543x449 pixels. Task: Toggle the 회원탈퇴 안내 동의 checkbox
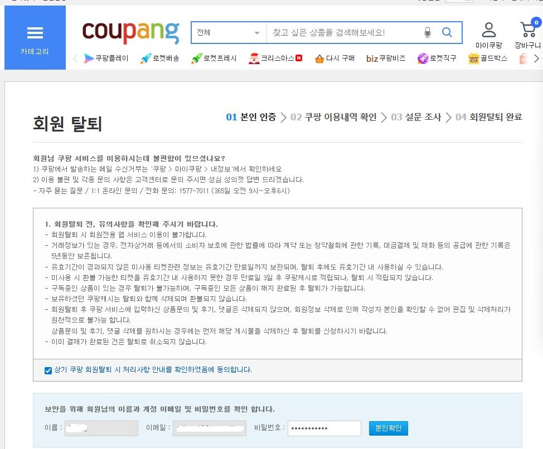point(48,370)
